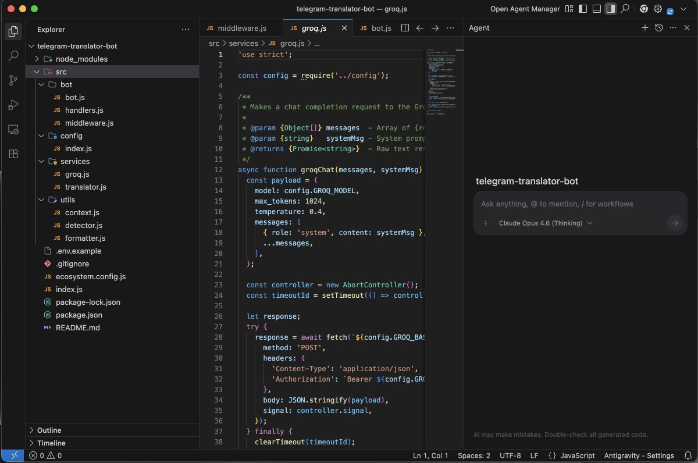This screenshot has width=698, height=463.
Task: Toggle the primary side bar
Action: tap(583, 9)
